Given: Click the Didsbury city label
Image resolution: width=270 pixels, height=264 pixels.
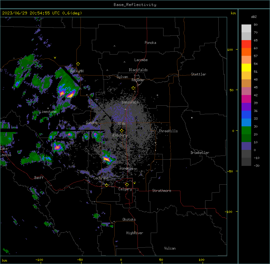Looking at the screenshot, I should (120, 135).
